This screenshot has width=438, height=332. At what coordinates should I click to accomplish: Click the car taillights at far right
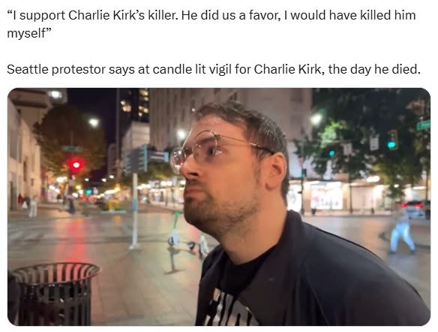coord(416,207)
